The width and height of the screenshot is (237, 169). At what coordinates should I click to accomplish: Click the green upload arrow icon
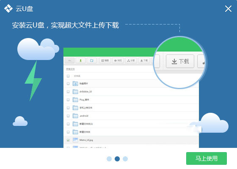tap(80, 60)
